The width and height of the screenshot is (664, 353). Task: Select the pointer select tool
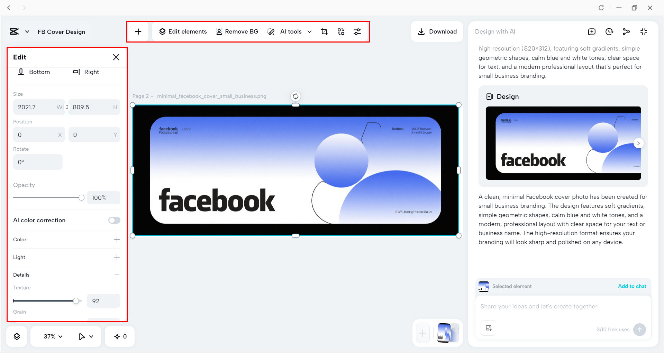point(82,336)
